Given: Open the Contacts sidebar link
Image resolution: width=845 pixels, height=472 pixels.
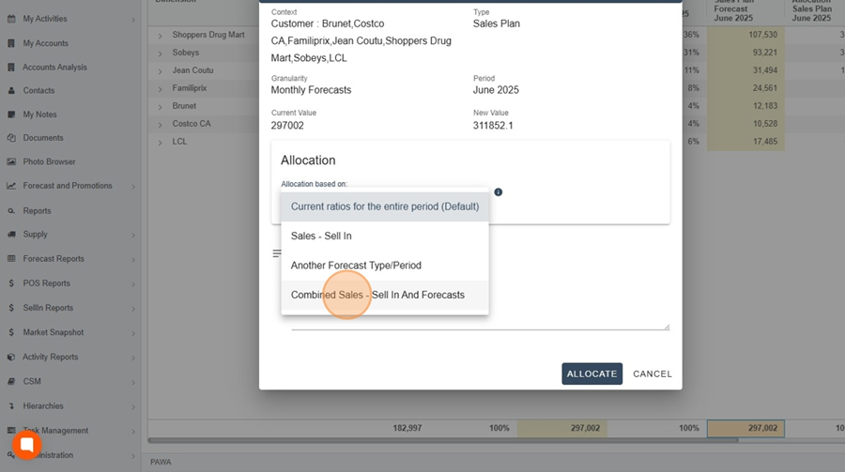Looking at the screenshot, I should (x=38, y=90).
